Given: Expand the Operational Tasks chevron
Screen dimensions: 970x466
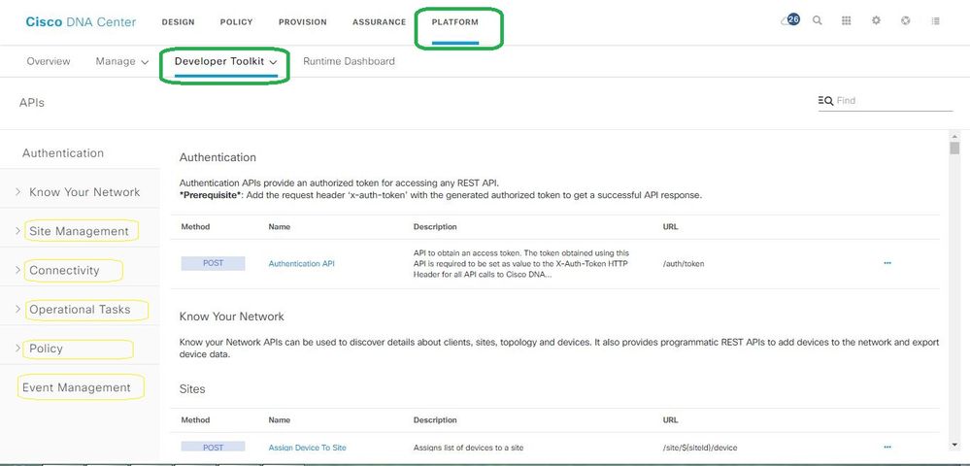Looking at the screenshot, I should [x=17, y=309].
